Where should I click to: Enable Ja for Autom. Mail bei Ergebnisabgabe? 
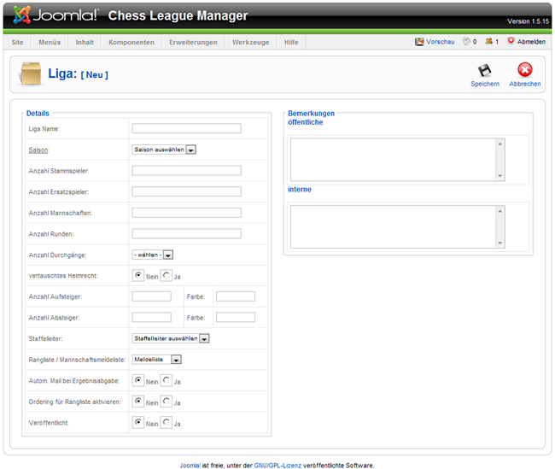tap(166, 380)
